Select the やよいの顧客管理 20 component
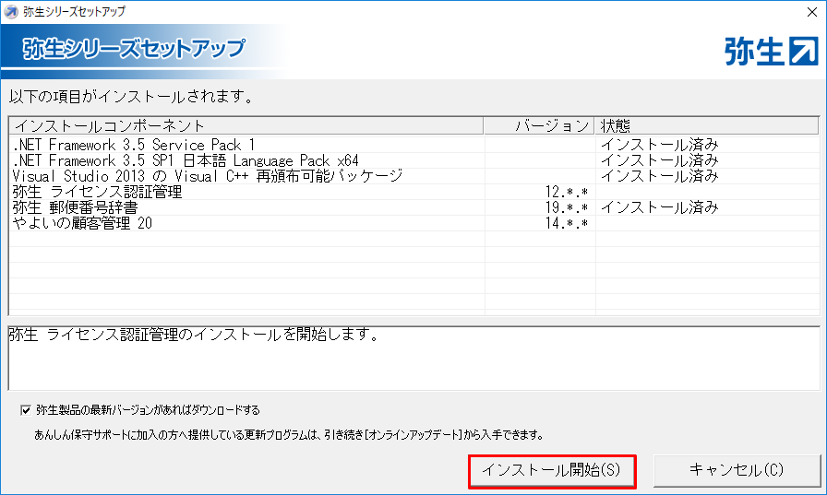 (x=83, y=223)
